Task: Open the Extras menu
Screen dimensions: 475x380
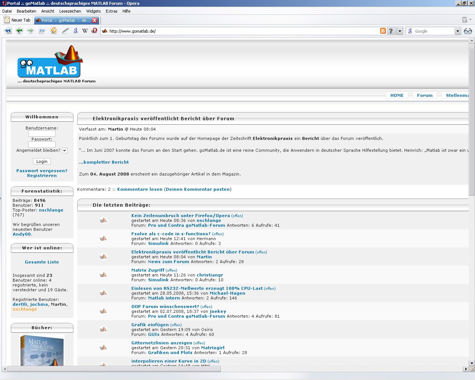Action: click(x=111, y=11)
